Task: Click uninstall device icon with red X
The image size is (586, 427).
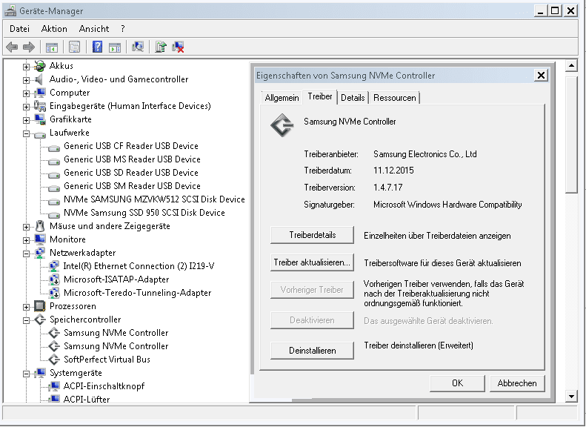Action: [178, 47]
